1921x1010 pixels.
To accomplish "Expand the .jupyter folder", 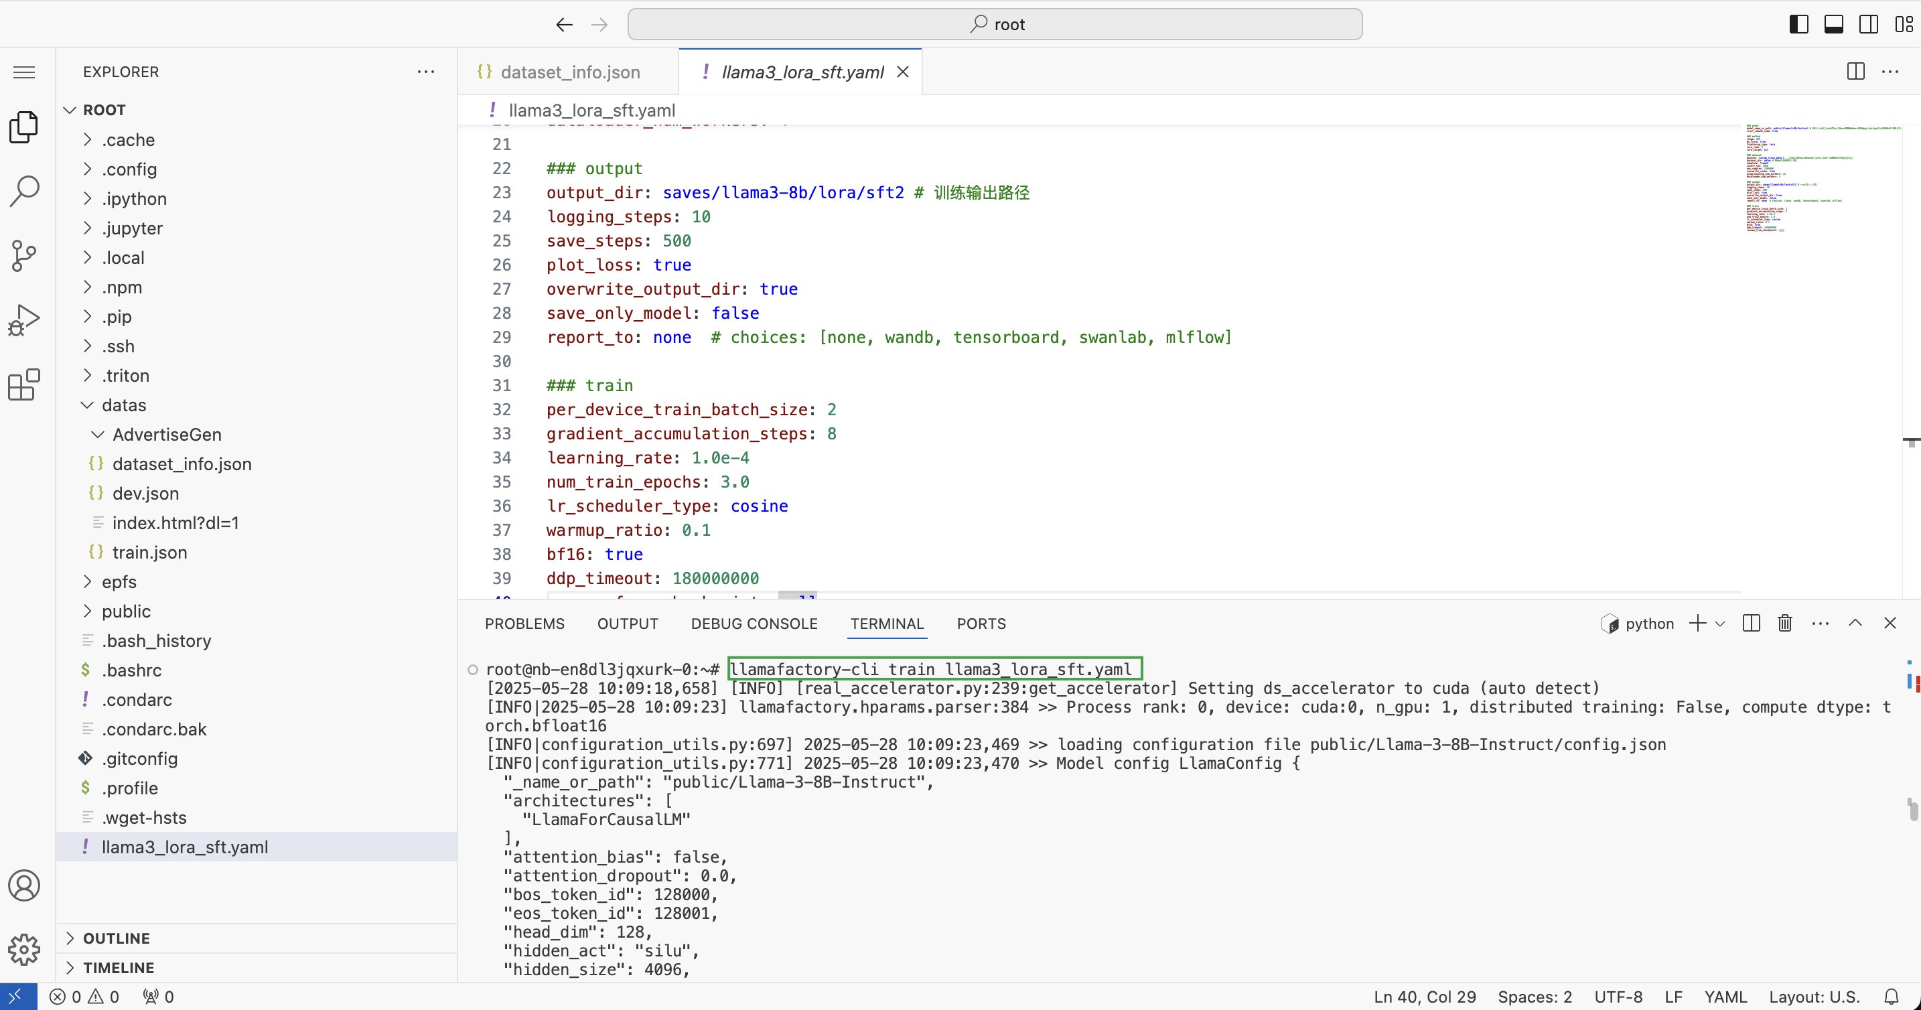I will 256,228.
